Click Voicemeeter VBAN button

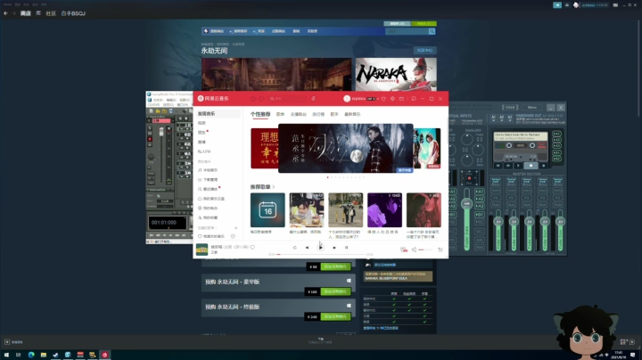(510, 107)
